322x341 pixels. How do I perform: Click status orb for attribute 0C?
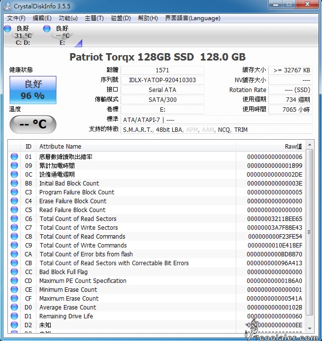click(14, 174)
